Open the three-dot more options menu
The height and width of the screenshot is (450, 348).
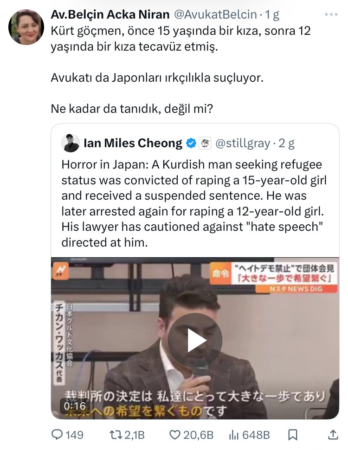click(x=331, y=14)
